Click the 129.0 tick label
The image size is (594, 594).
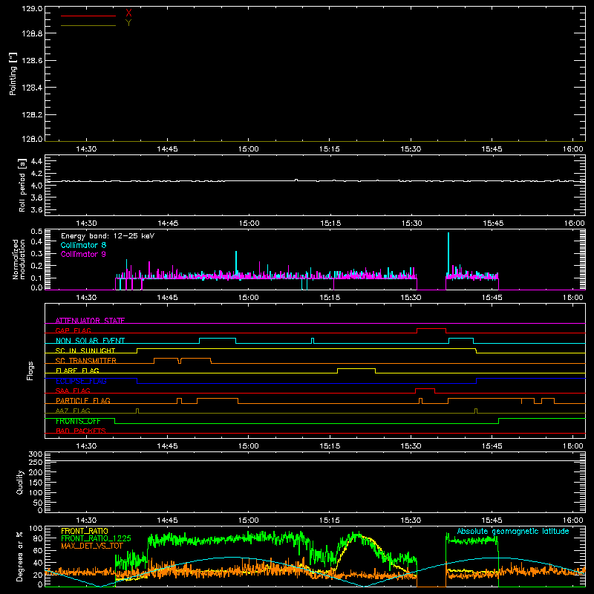[x=32, y=9]
